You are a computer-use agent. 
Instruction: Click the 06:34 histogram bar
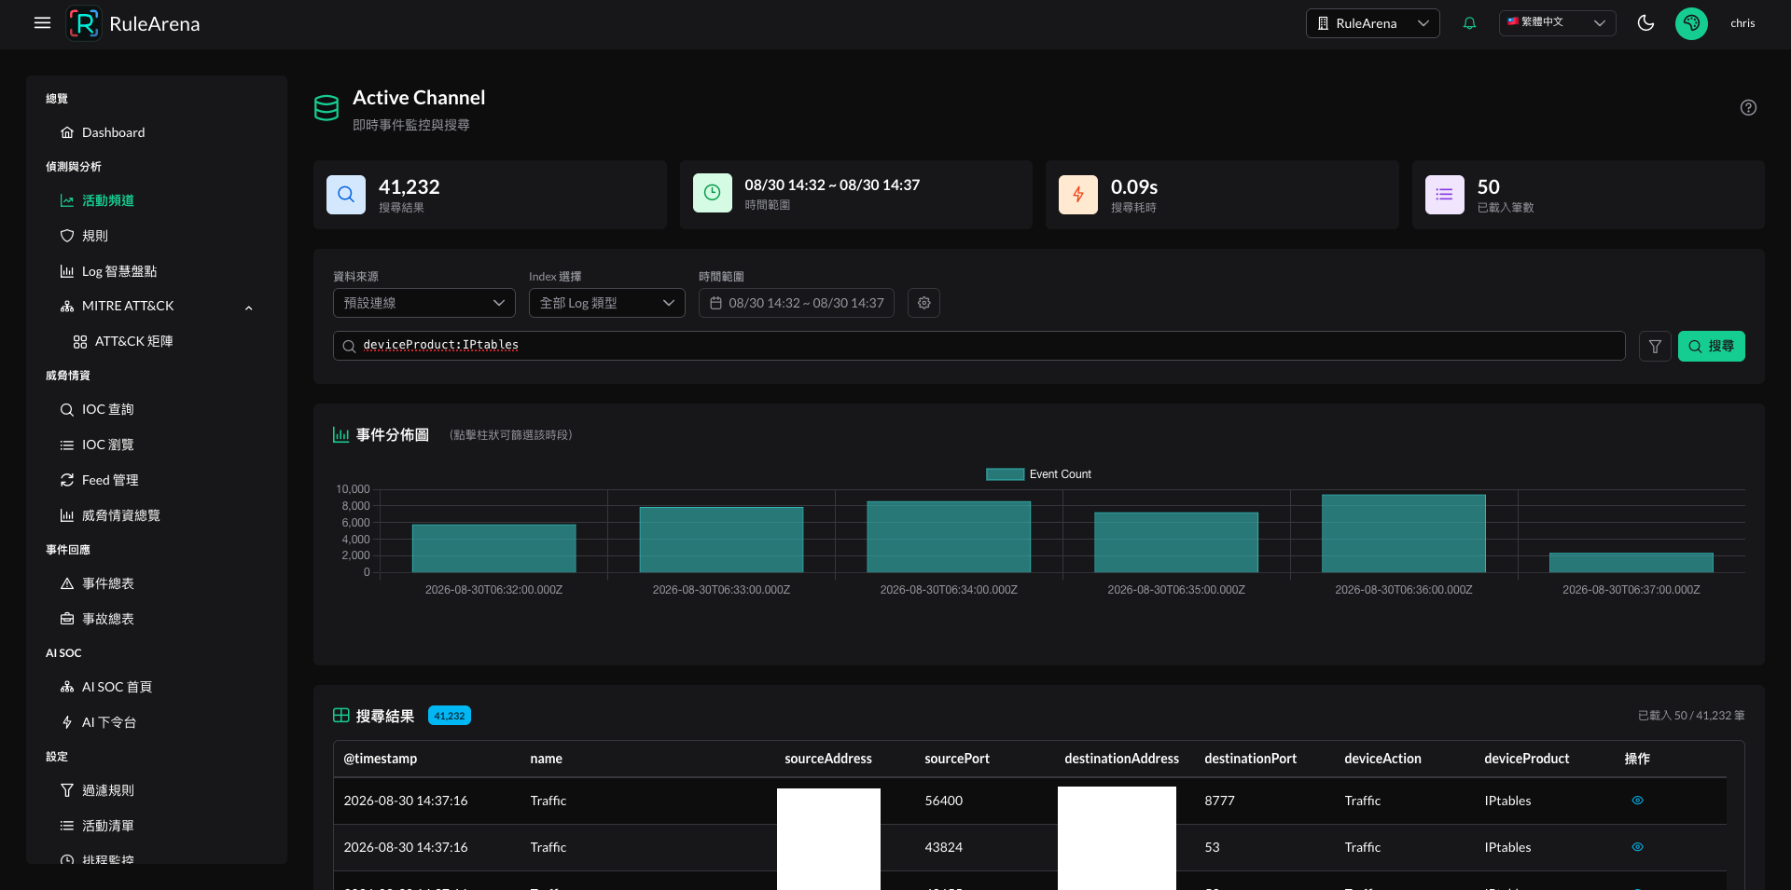tap(949, 537)
